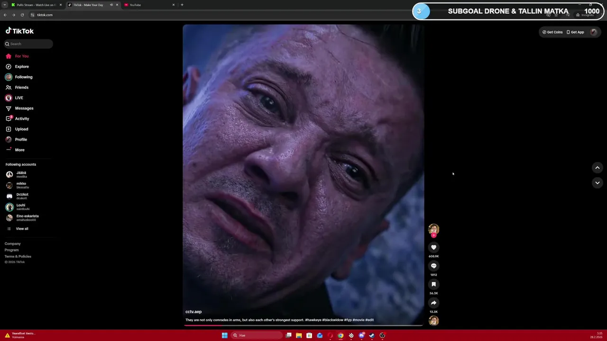
Task: Open the comments on this video
Action: click(433, 266)
